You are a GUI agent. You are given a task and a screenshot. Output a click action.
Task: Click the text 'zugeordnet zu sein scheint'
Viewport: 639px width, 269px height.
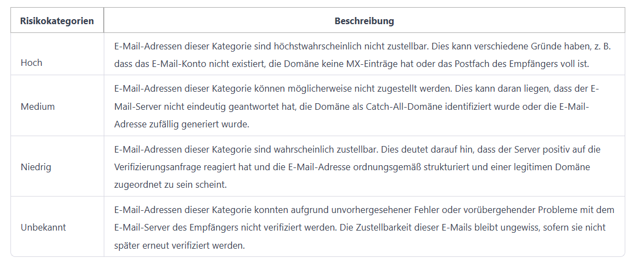(x=170, y=185)
